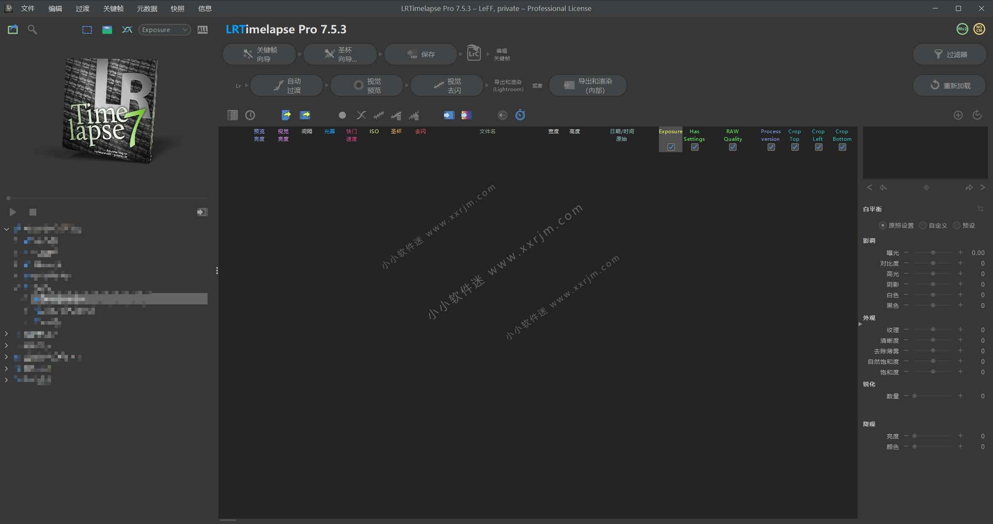This screenshot has width=993, height=524.
Task: Click the 曝光 slider handle
Action: 933,253
